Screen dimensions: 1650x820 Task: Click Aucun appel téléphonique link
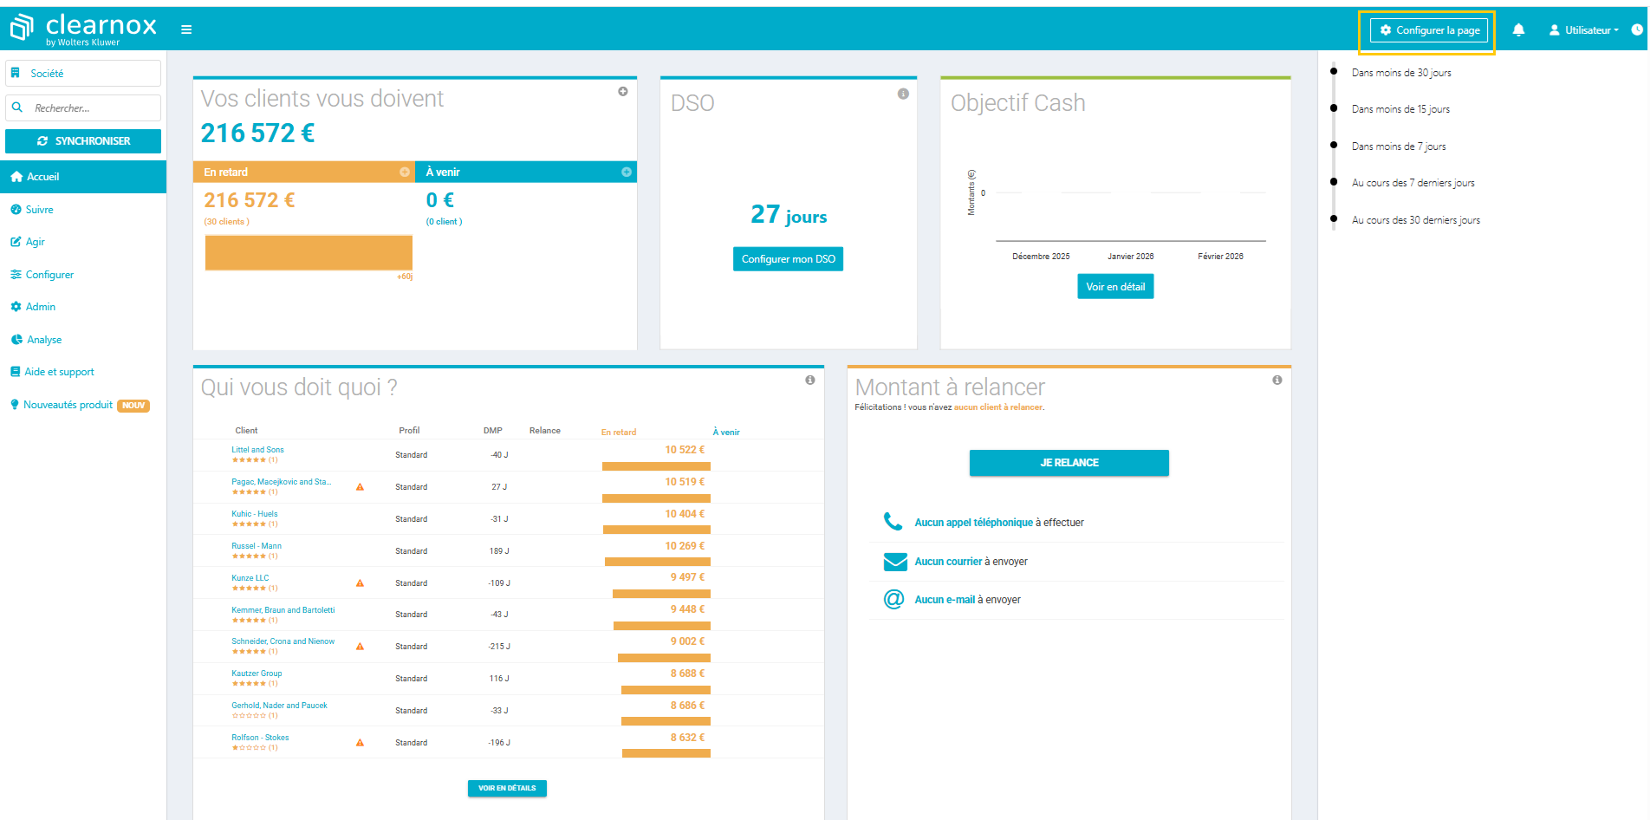tap(974, 523)
